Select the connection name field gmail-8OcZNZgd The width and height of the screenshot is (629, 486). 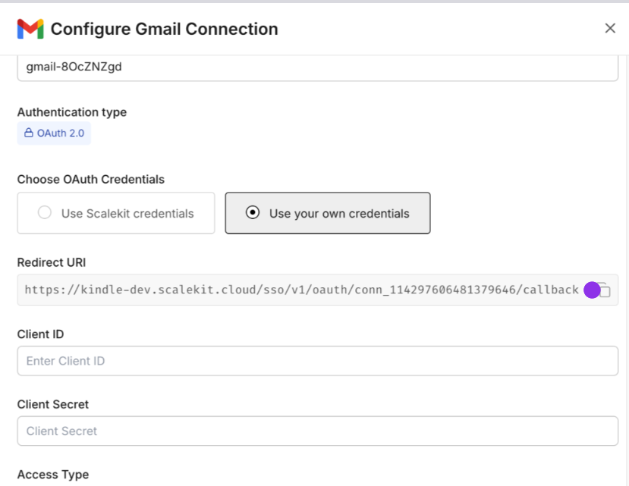(317, 66)
